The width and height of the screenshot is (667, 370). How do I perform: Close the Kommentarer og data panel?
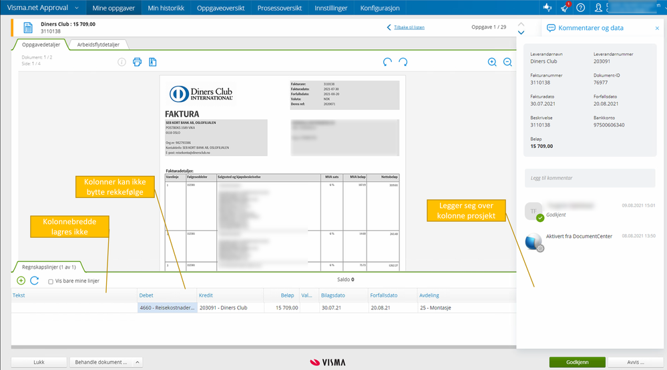point(657,28)
